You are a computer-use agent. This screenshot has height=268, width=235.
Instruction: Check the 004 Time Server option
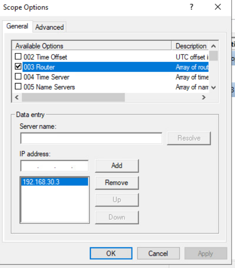pos(18,77)
